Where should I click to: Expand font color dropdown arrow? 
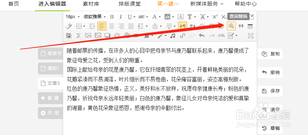pyautogui.click(x=160, y=17)
